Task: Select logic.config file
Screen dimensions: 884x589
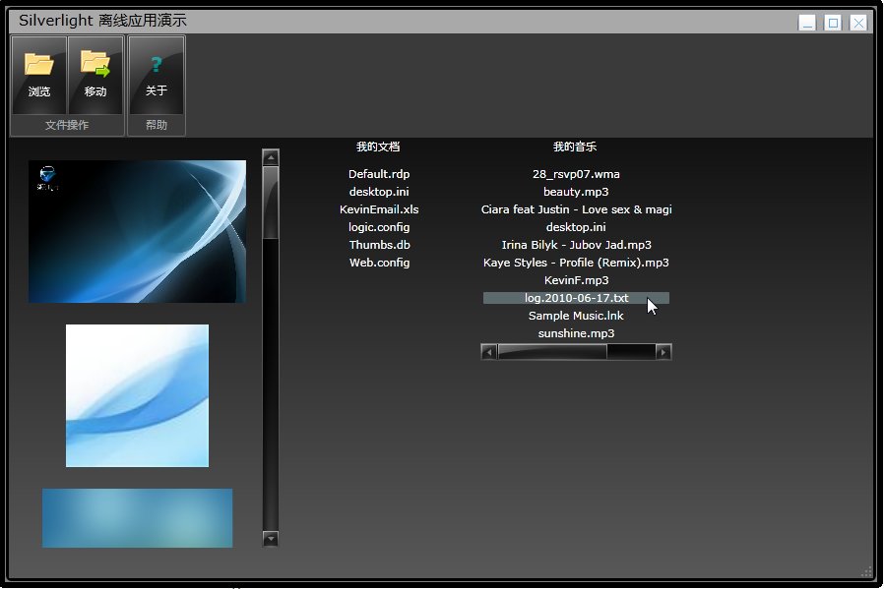Action: pyautogui.click(x=379, y=227)
